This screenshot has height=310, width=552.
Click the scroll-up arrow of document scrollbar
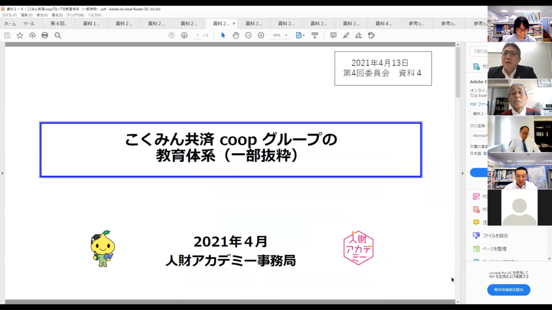coord(458,45)
